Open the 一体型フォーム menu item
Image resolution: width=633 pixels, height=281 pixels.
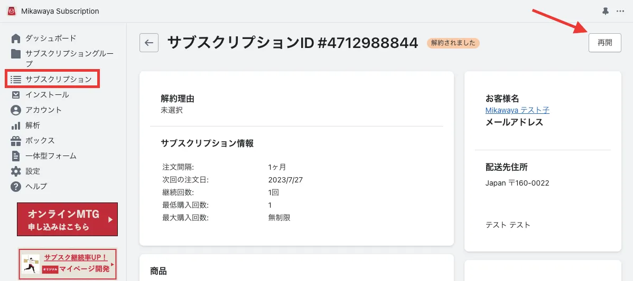point(51,156)
